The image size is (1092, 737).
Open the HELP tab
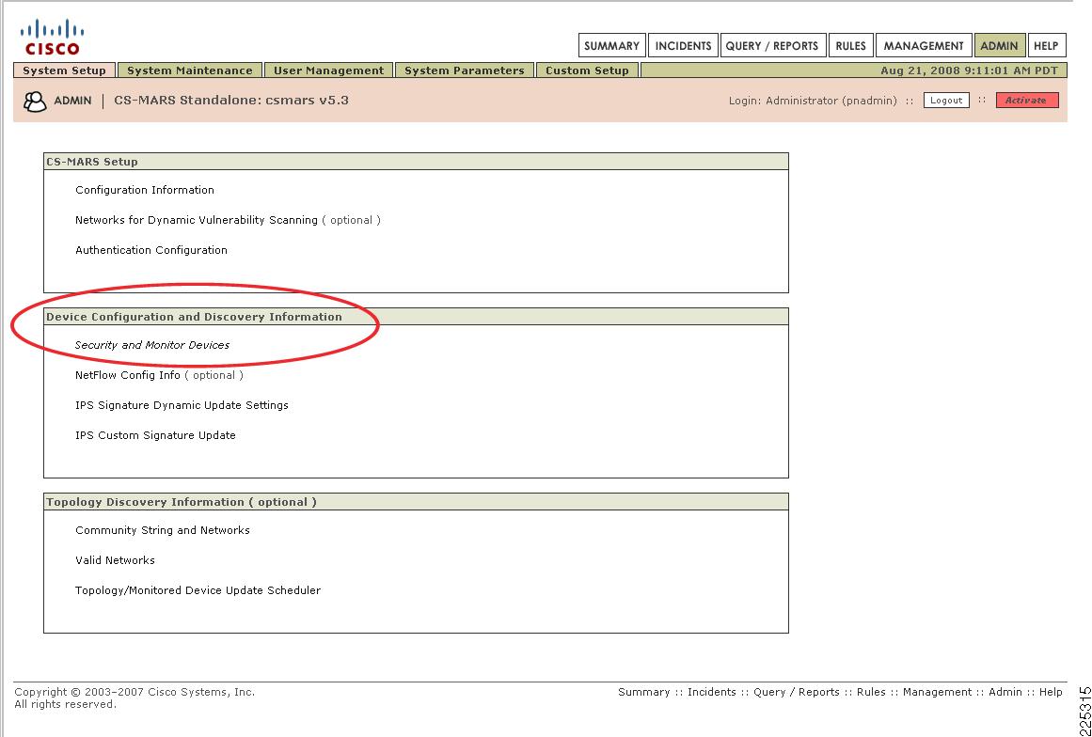tap(1046, 46)
